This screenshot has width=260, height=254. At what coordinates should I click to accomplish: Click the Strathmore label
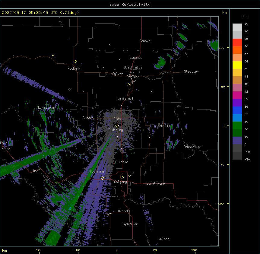(156, 183)
